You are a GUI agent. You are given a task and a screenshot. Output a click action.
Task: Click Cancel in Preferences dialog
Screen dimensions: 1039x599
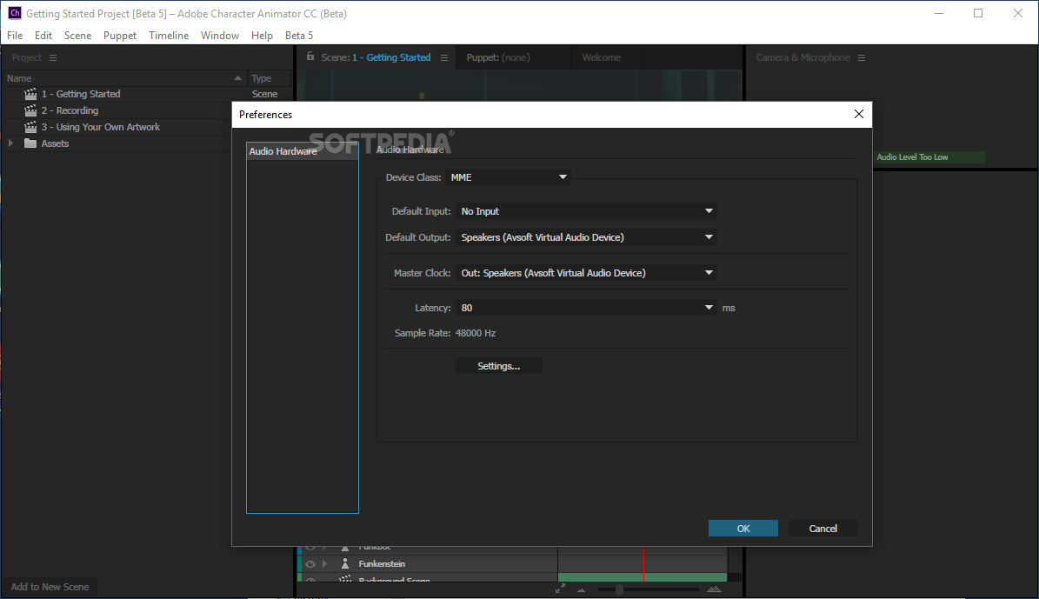point(823,528)
